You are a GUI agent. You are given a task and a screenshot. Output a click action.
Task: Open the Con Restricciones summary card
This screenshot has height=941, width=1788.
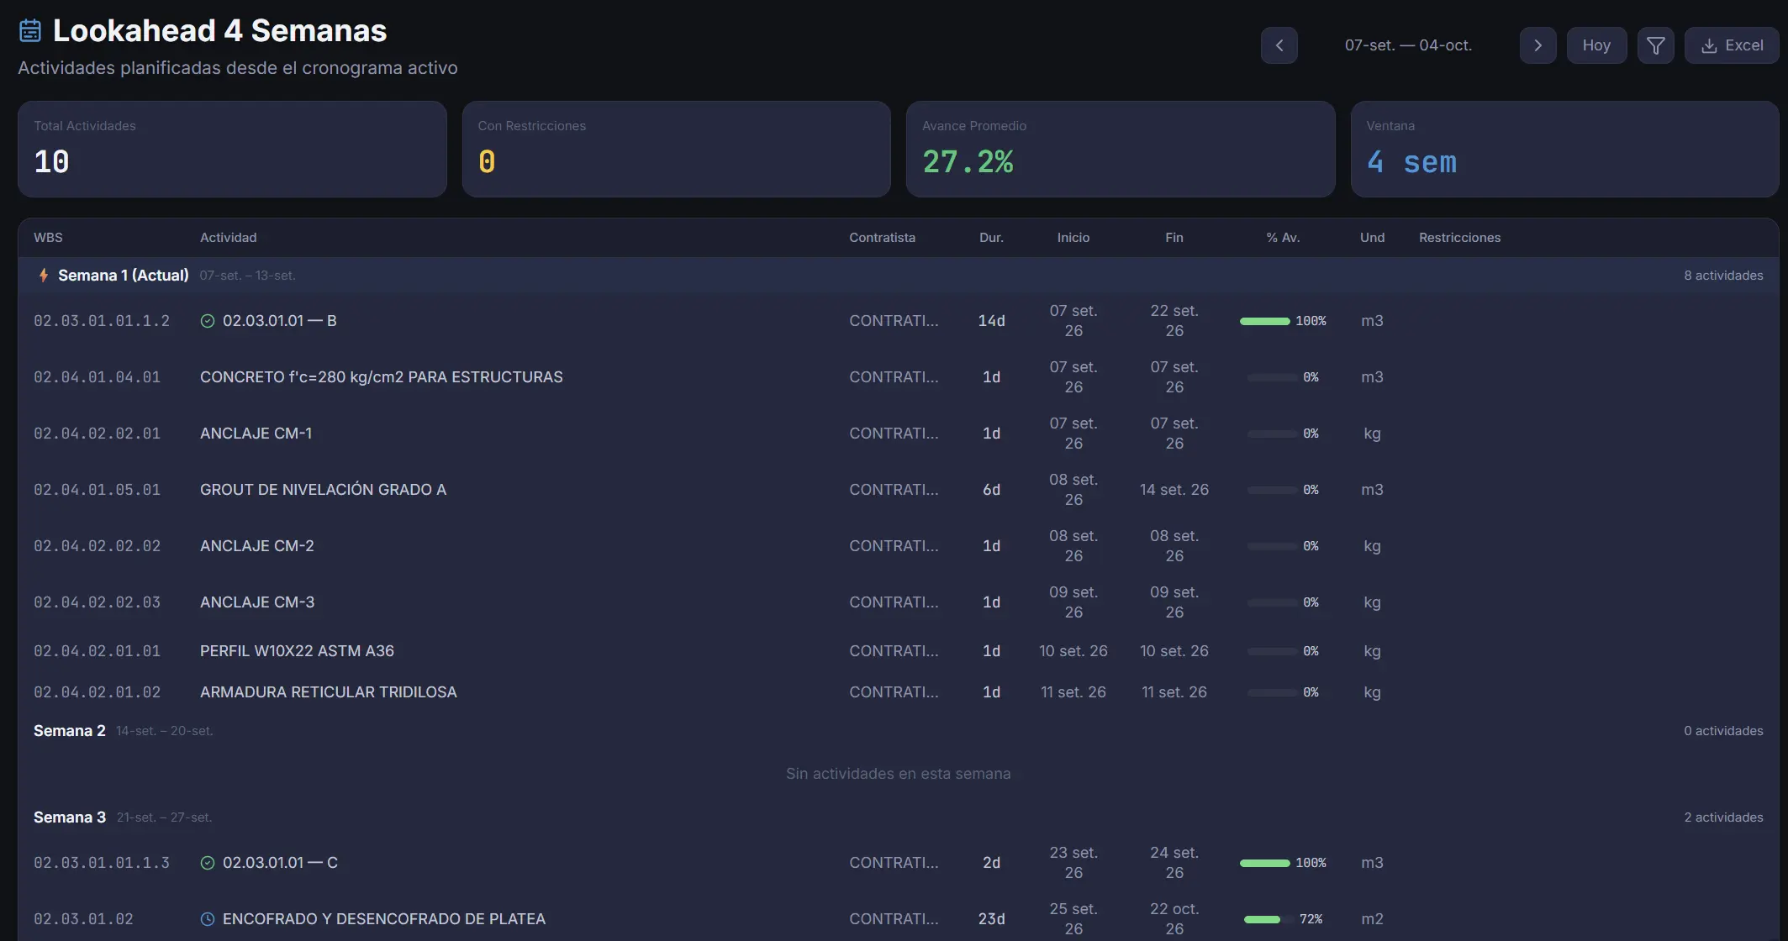tap(676, 150)
